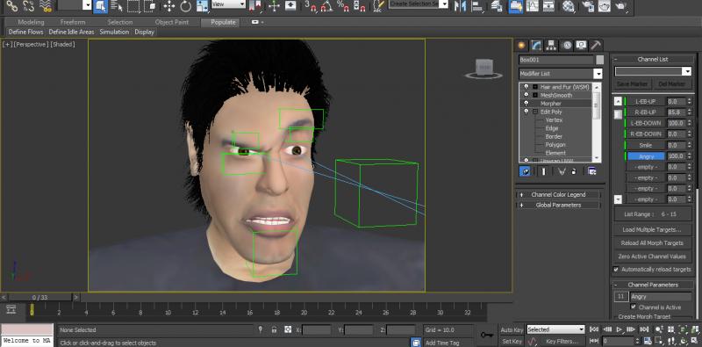702x347 pixels.
Task: Click Reload All Morph Targets button
Action: 651,243
